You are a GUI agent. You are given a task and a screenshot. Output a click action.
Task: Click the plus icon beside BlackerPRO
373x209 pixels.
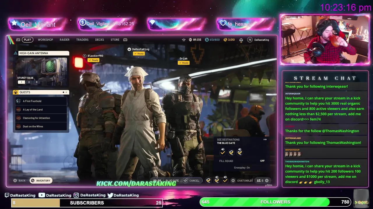point(85,56)
